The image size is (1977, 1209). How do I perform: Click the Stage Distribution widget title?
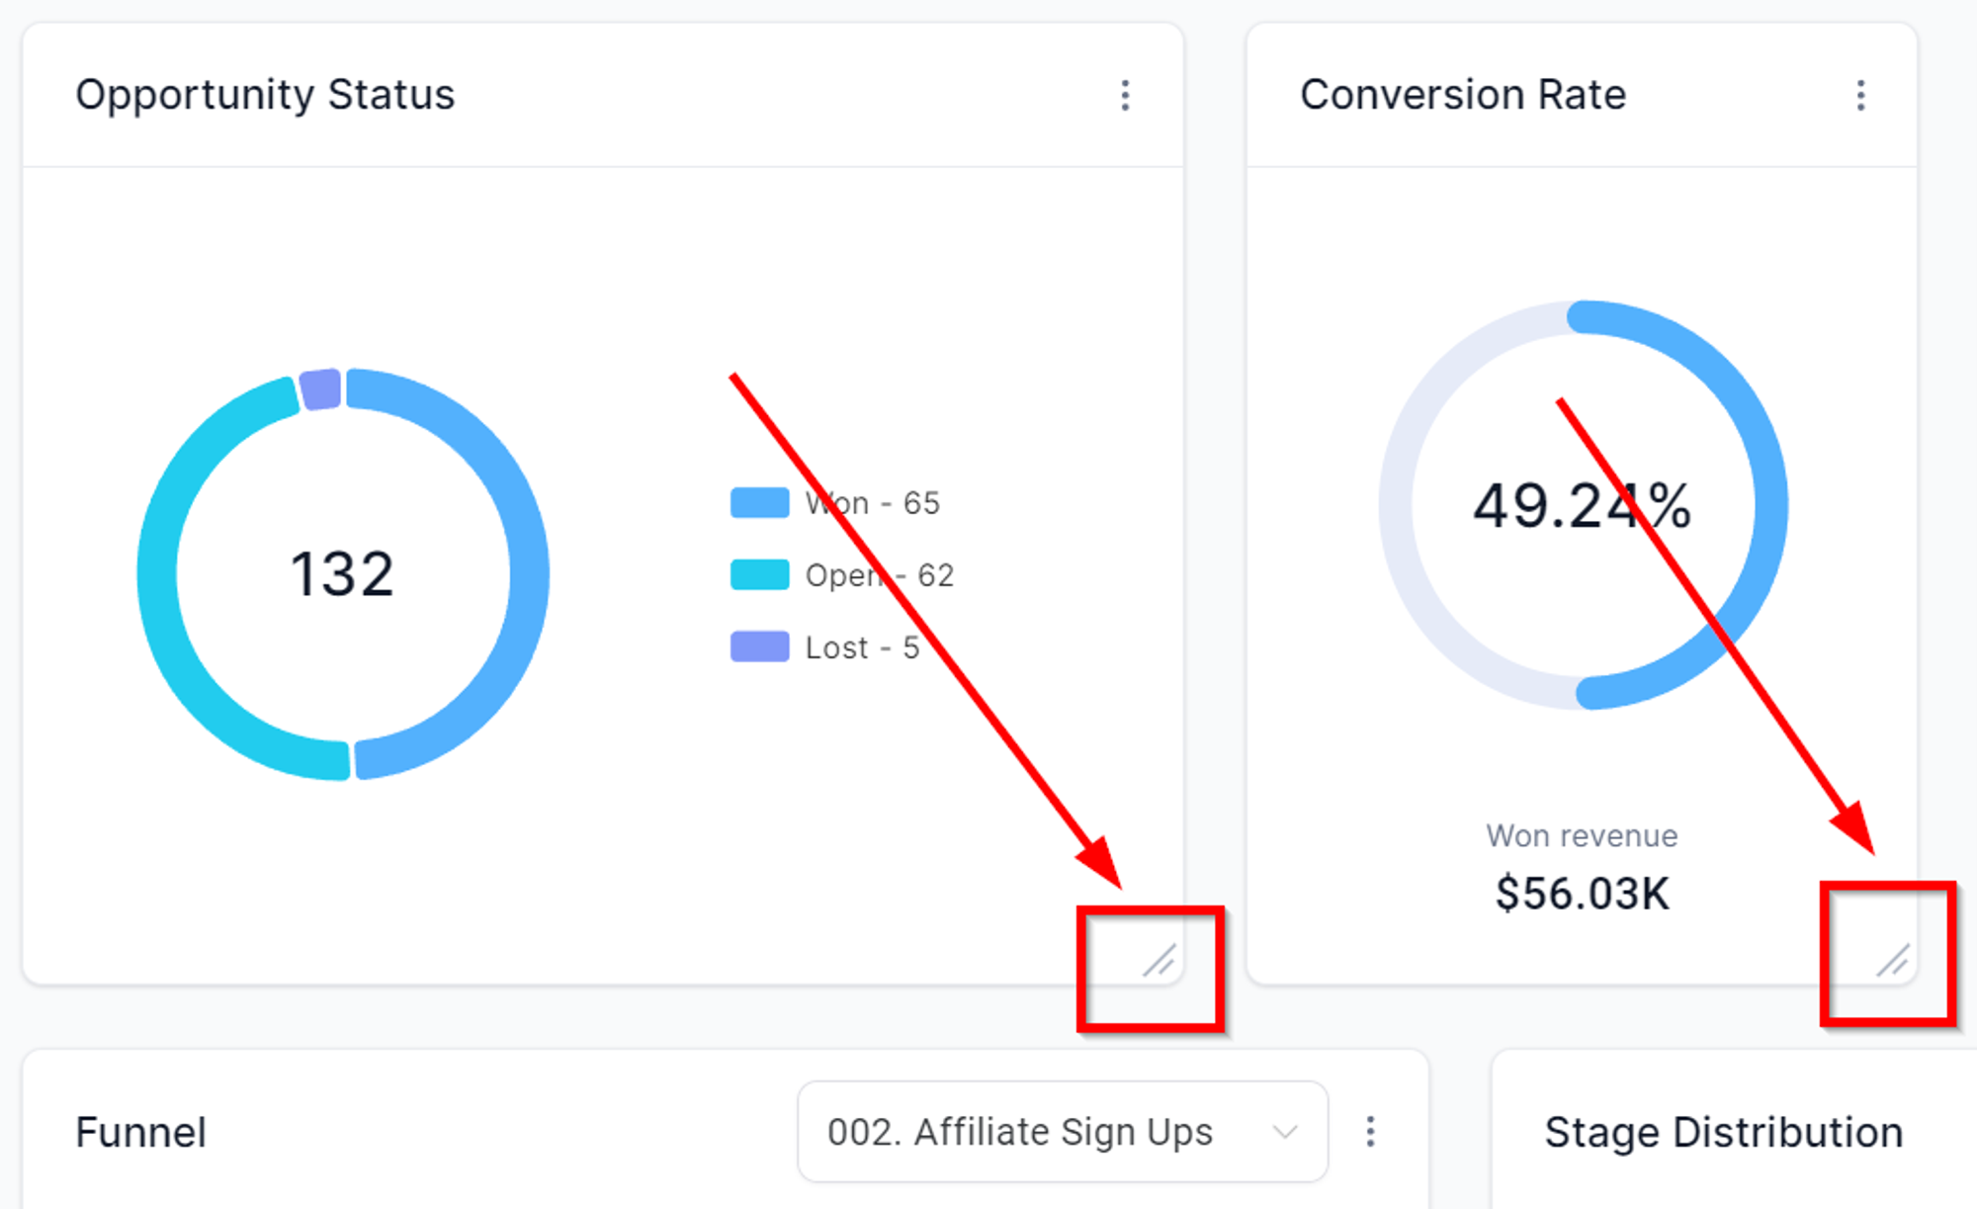(x=1724, y=1132)
